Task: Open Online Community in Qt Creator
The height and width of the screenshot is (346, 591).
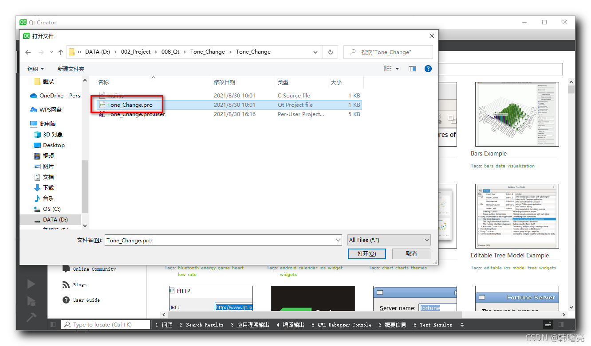Action: [x=89, y=269]
